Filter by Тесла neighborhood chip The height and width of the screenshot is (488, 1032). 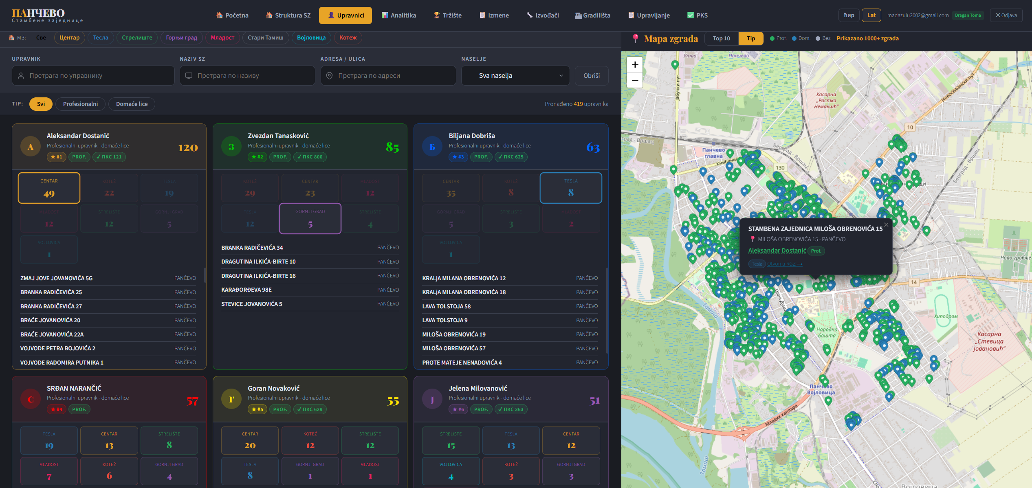(101, 38)
